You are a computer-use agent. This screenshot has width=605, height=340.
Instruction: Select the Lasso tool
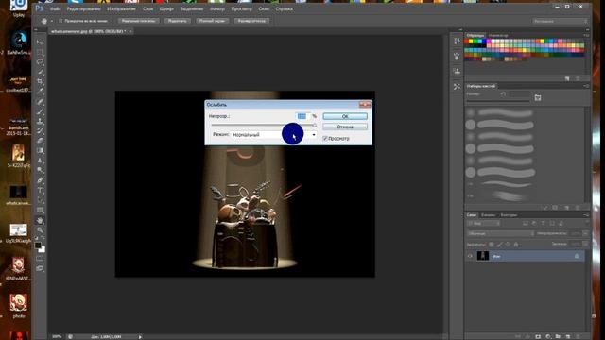click(40, 62)
